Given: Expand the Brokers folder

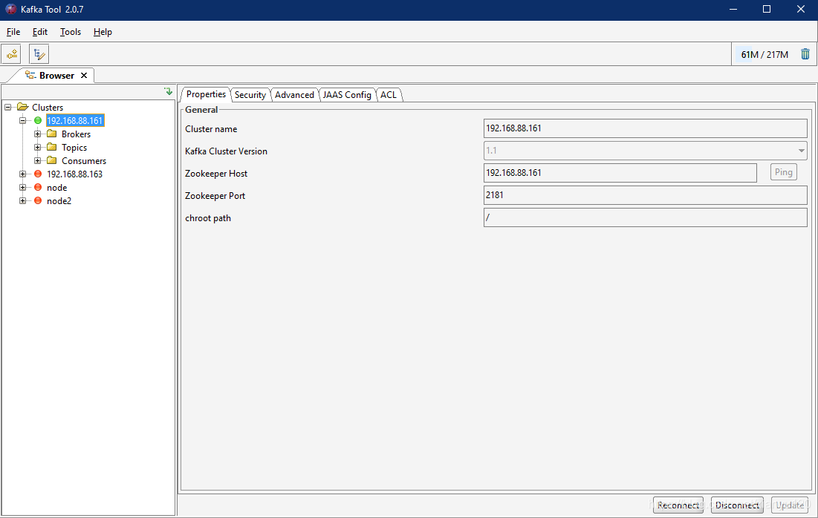Looking at the screenshot, I should pyautogui.click(x=37, y=134).
